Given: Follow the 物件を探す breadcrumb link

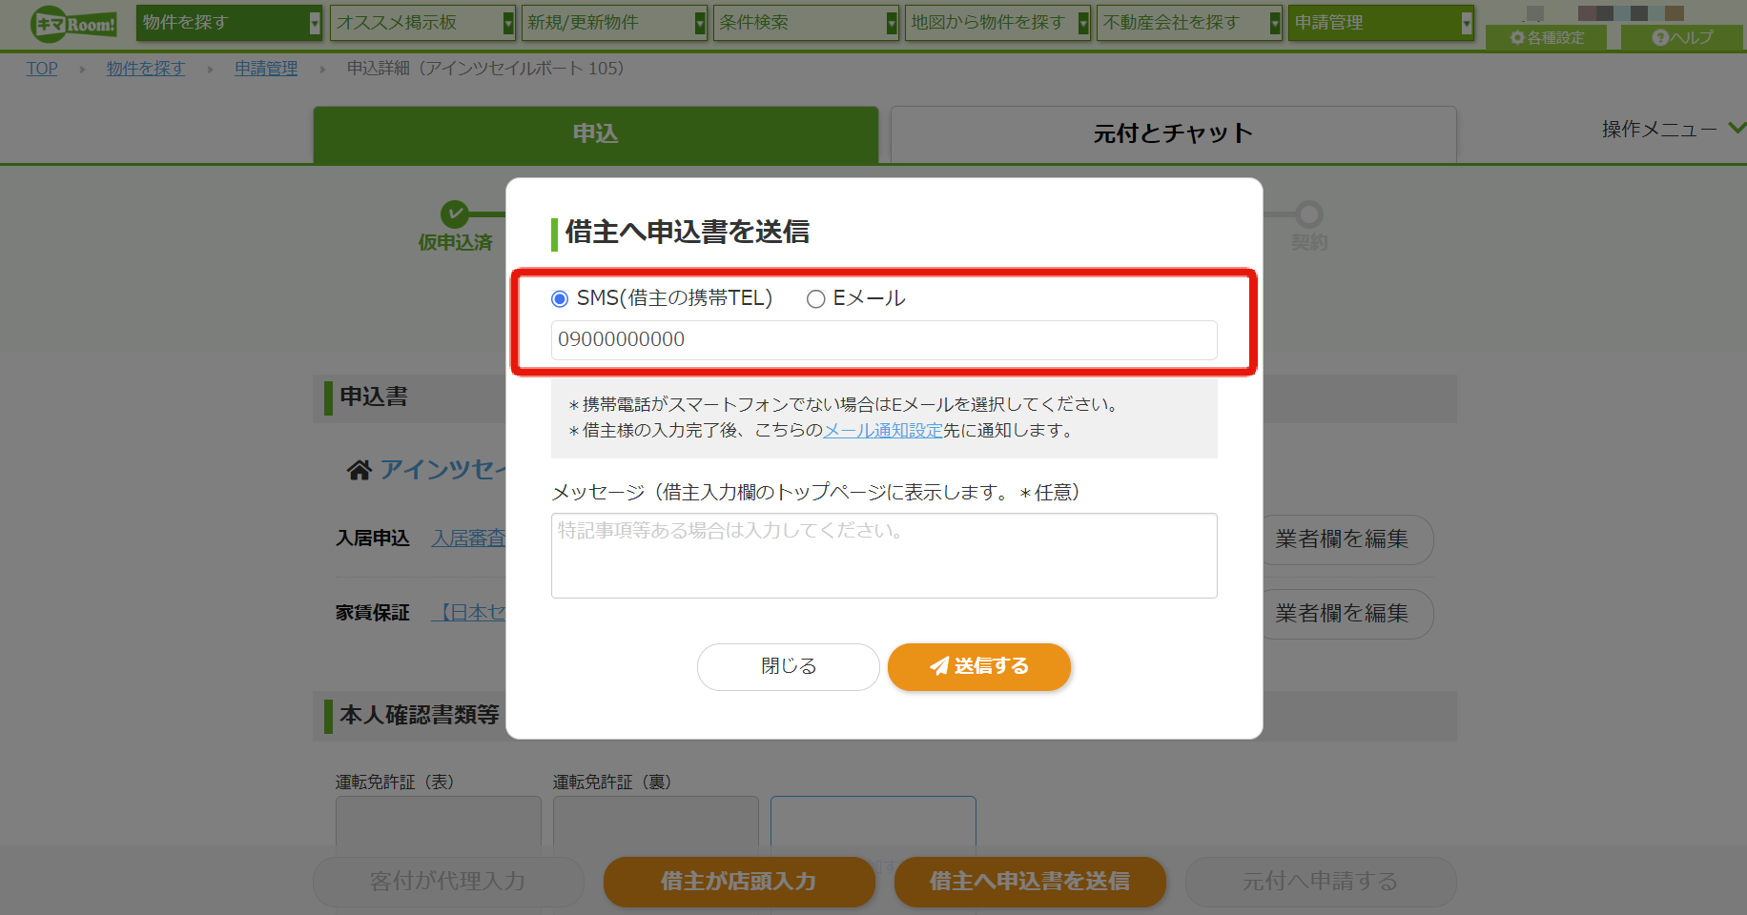Looking at the screenshot, I should tap(146, 69).
